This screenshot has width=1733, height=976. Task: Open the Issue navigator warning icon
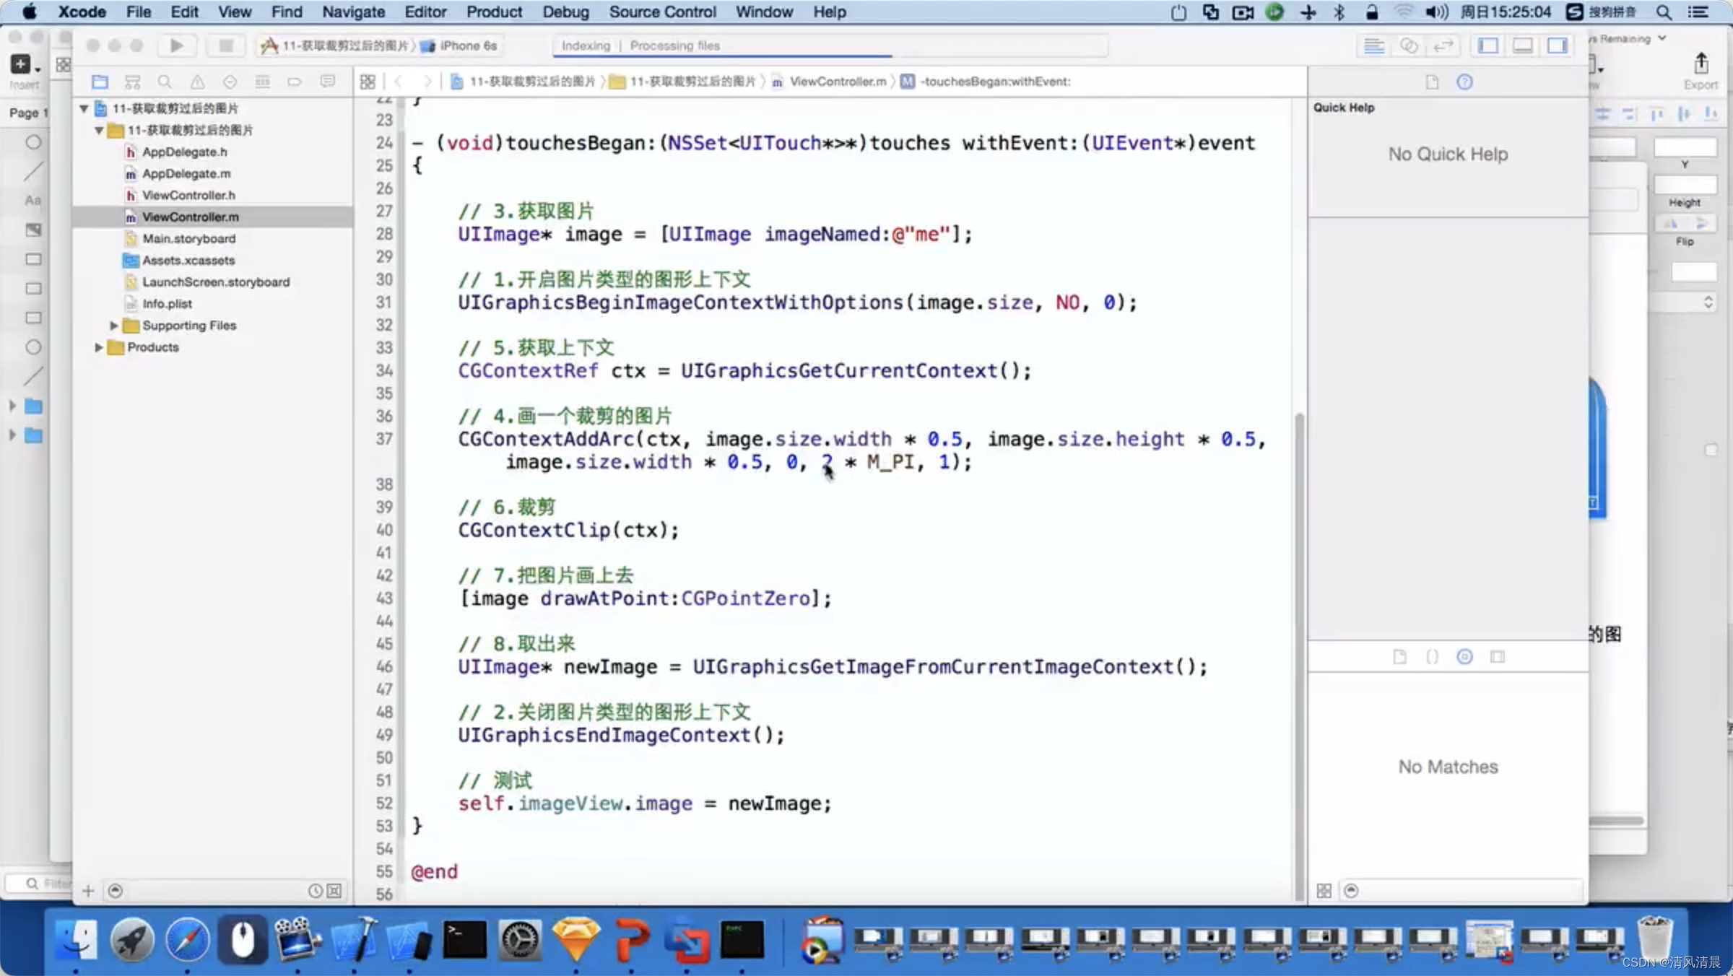(x=197, y=82)
